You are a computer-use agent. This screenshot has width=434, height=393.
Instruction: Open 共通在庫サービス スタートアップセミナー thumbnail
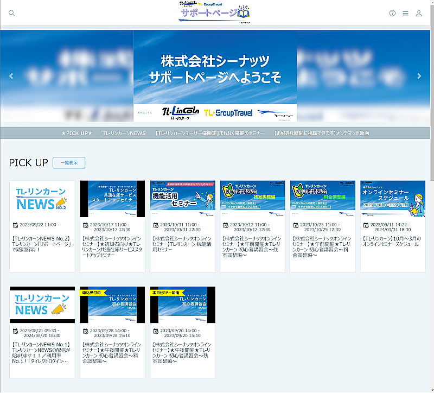(x=112, y=199)
